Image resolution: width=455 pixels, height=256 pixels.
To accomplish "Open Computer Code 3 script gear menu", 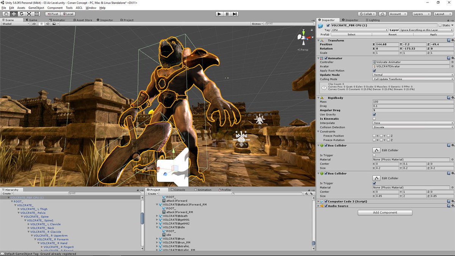I will 452,201.
